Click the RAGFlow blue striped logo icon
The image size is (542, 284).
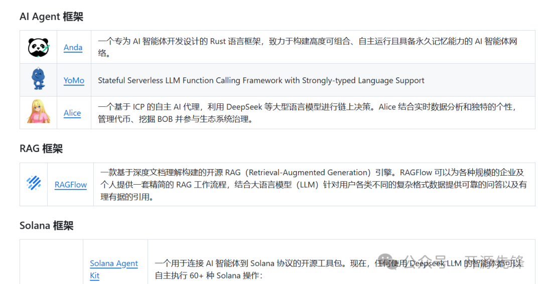(x=34, y=183)
